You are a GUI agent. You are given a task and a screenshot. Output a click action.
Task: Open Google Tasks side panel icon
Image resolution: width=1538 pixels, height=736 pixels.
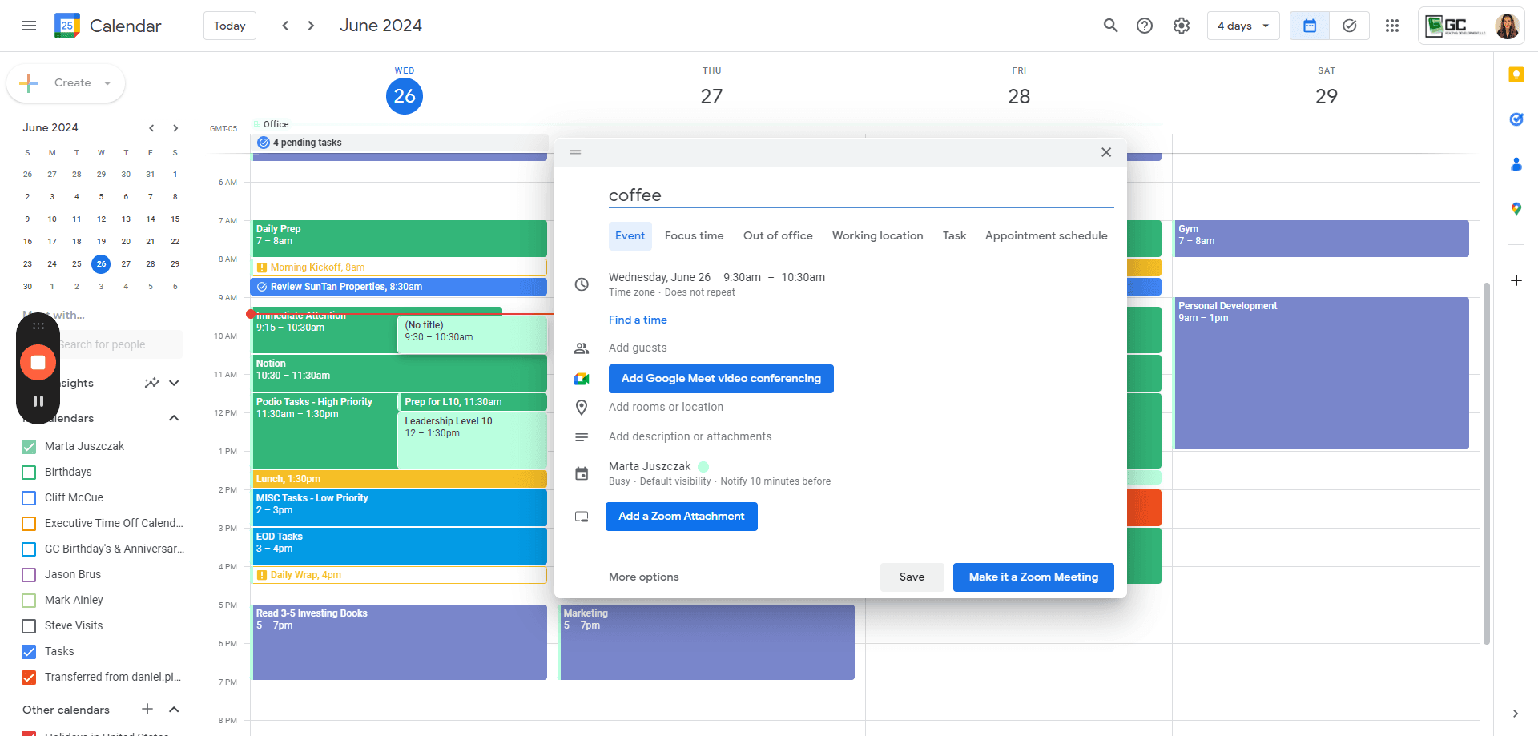[1516, 119]
